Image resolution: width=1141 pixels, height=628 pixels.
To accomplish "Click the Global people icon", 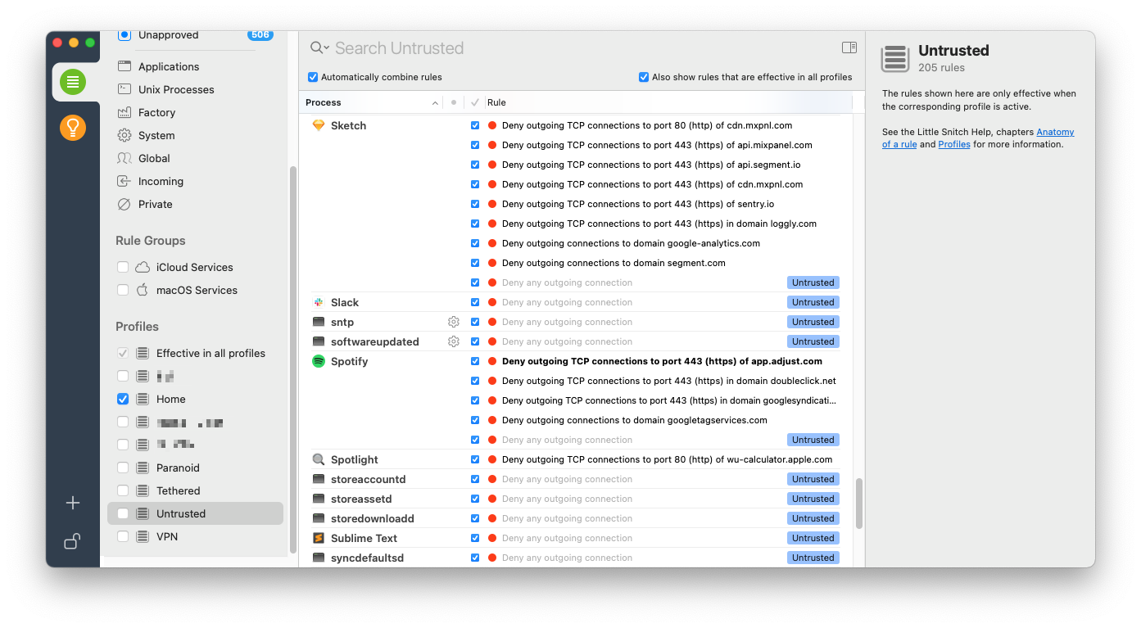I will [x=125, y=158].
